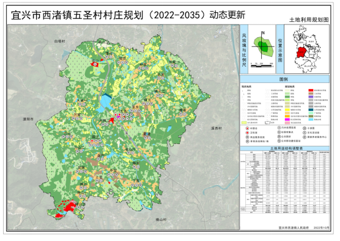
Task: Click the wind rose north arrow diagram
Action: pyautogui.click(x=263, y=46)
